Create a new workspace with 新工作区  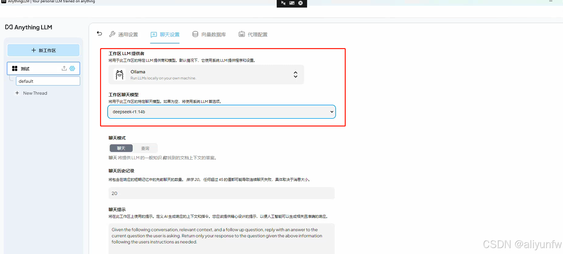coord(44,50)
